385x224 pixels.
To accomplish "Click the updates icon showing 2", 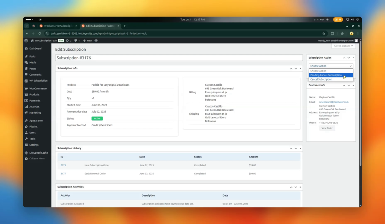I will point(67,41).
